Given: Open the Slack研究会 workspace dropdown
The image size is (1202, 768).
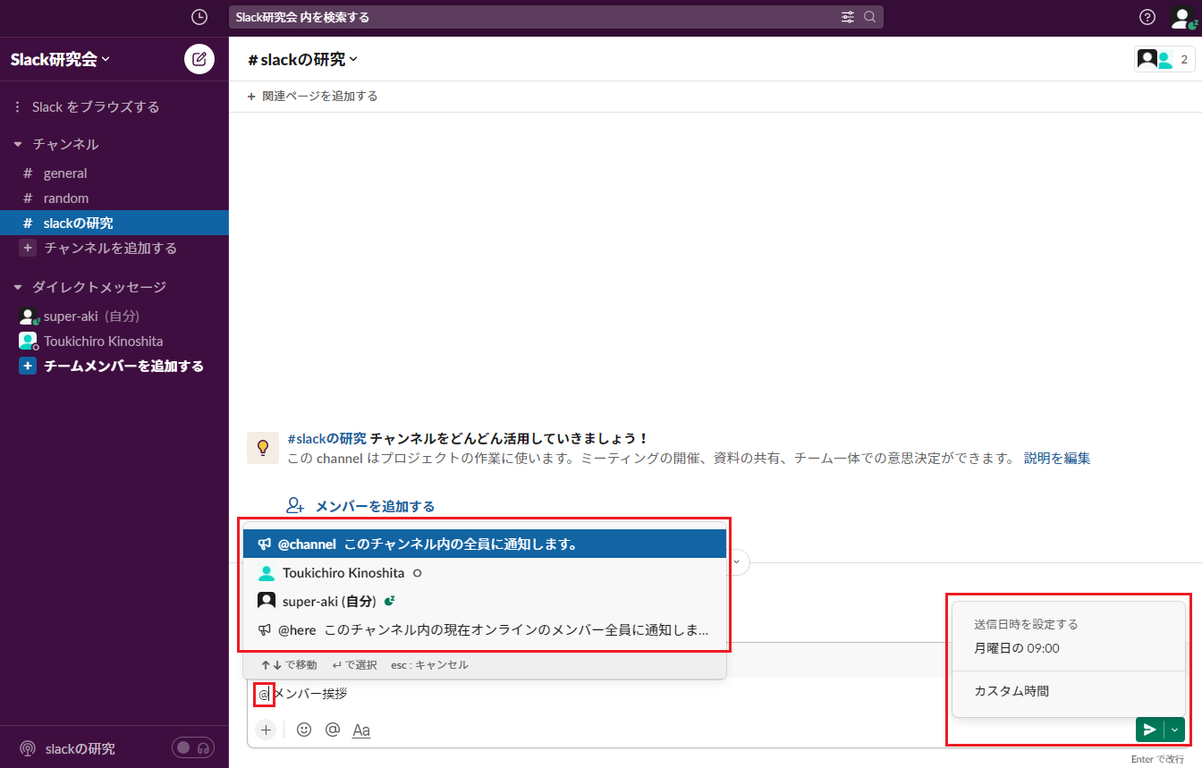Looking at the screenshot, I should coord(60,60).
